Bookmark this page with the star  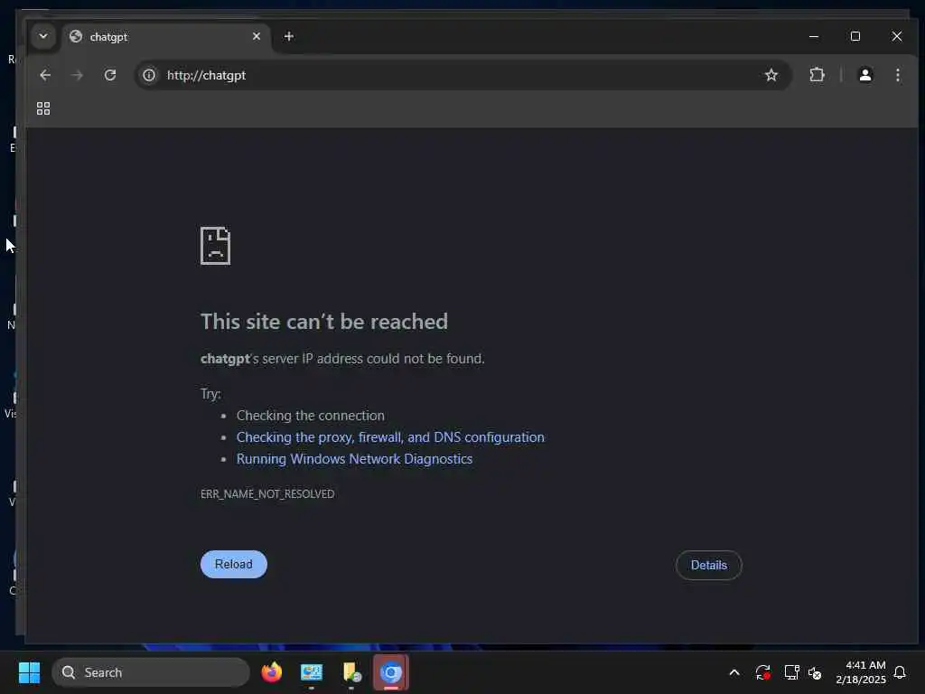click(x=771, y=75)
